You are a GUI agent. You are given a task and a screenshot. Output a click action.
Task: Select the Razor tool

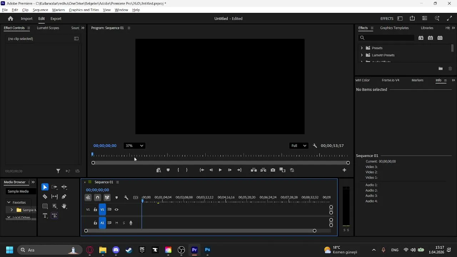(45, 197)
